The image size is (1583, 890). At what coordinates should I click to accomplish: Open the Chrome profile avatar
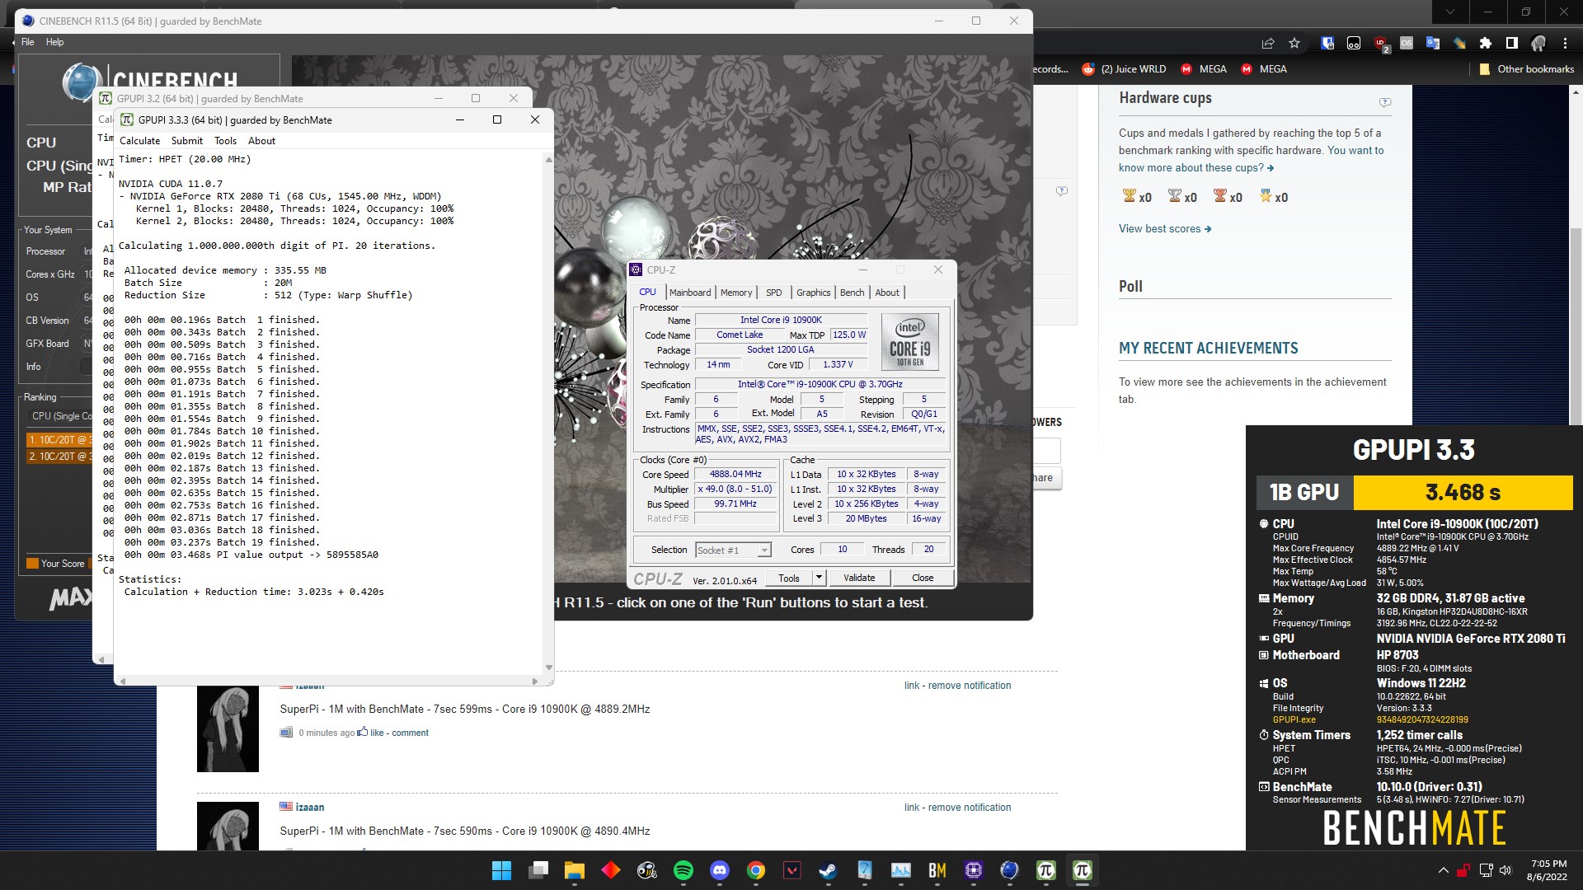(1538, 44)
